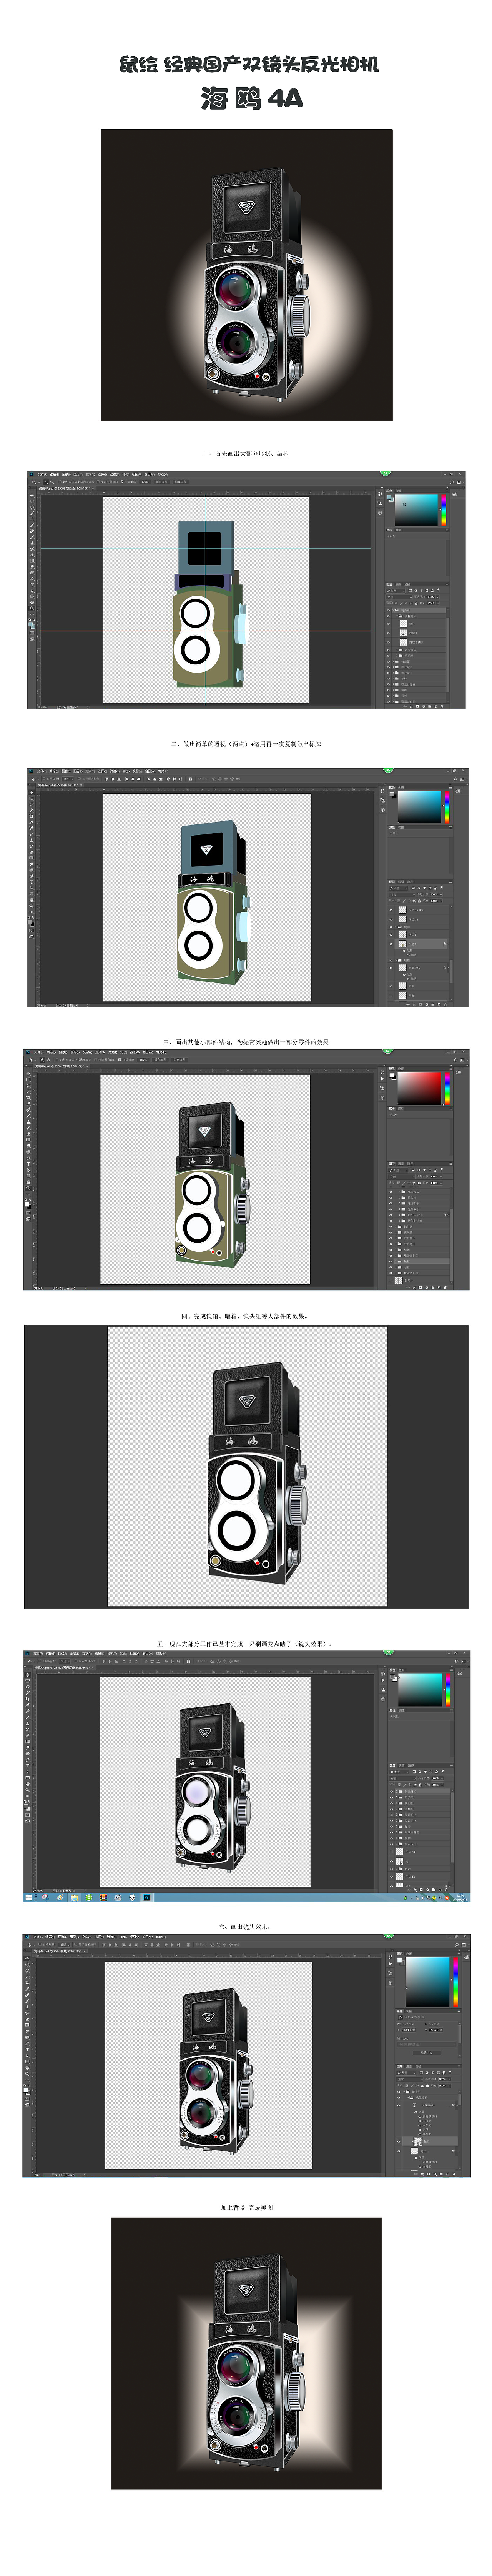Open the 文件 menu in step one screenshot
The height and width of the screenshot is (2576, 492).
(x=41, y=474)
